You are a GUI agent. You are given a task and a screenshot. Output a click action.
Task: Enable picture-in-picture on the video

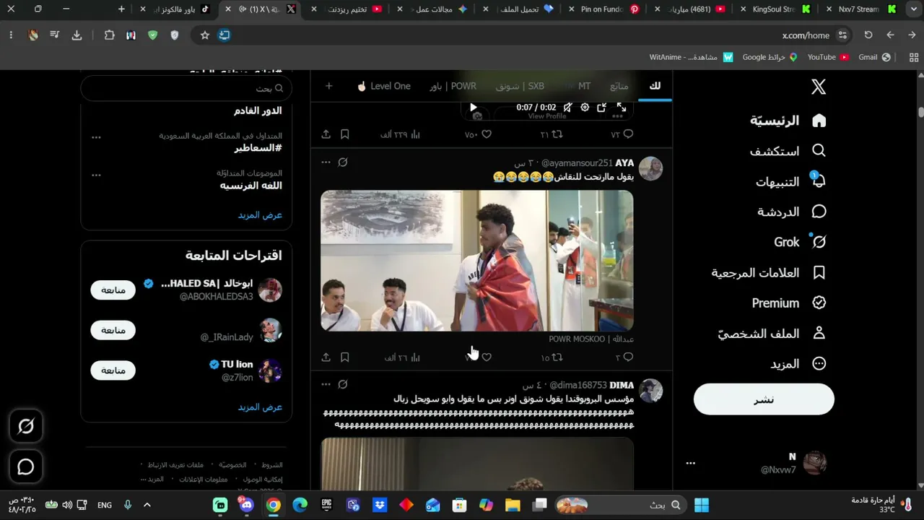pos(602,108)
